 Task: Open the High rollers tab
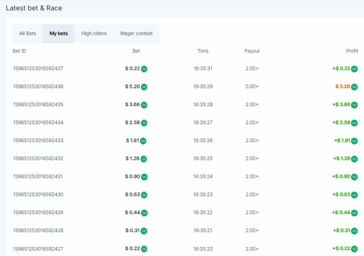94,34
